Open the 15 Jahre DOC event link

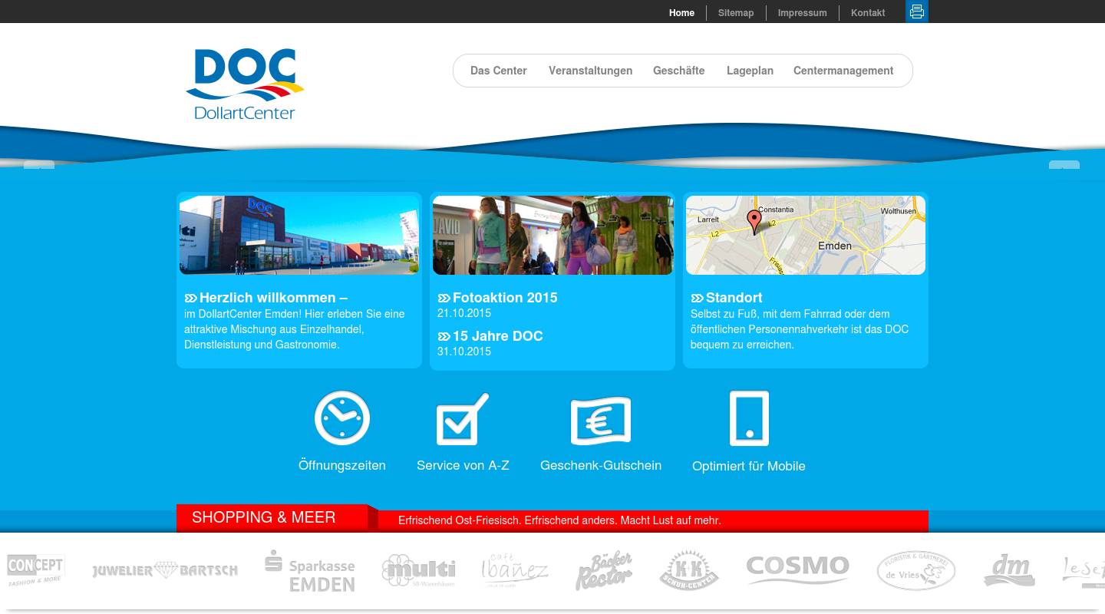[x=497, y=336]
